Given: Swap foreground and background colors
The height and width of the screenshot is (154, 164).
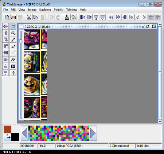Looking at the screenshot, I should tap(8, 136).
